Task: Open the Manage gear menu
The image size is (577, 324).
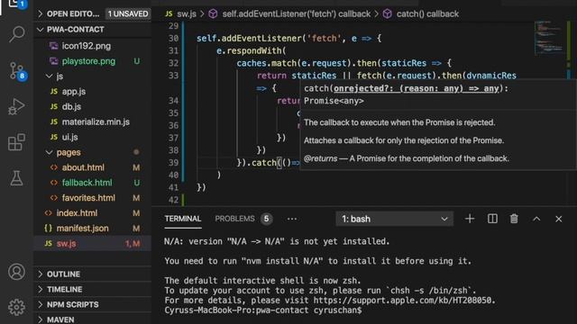Action: point(16,307)
